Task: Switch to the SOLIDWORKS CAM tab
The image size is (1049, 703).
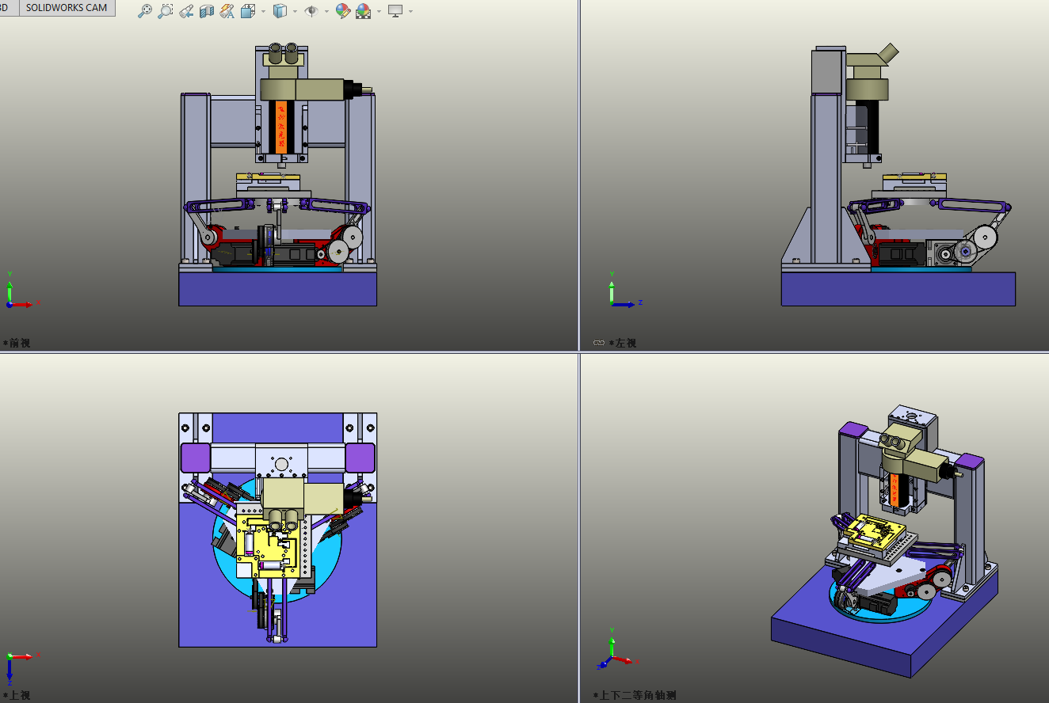Action: click(x=67, y=8)
